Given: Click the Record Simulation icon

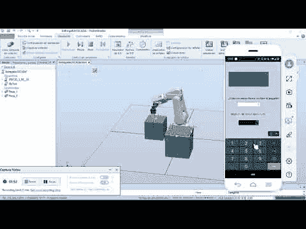Looking at the screenshot, I should point(209,44).
